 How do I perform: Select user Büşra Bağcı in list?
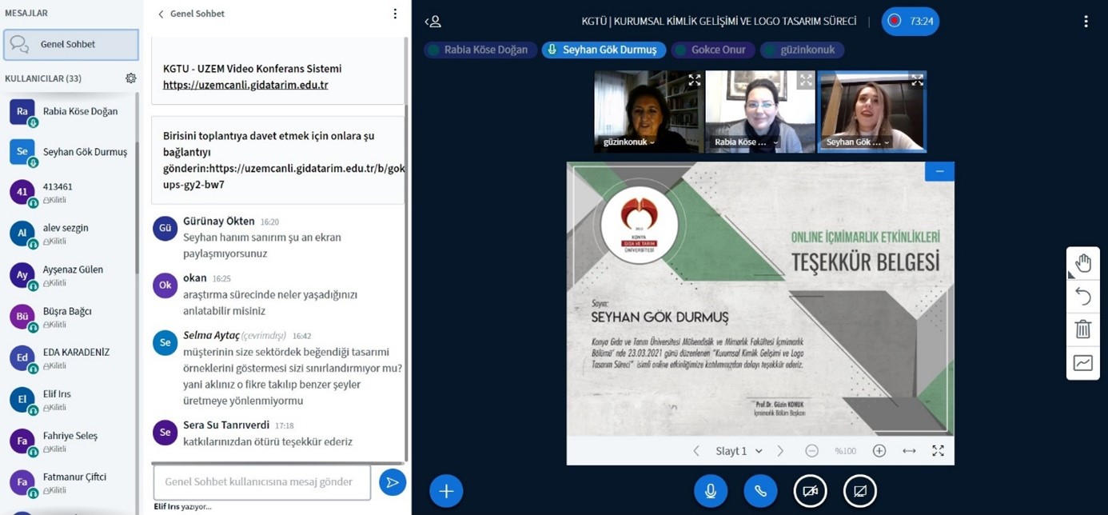click(69, 317)
